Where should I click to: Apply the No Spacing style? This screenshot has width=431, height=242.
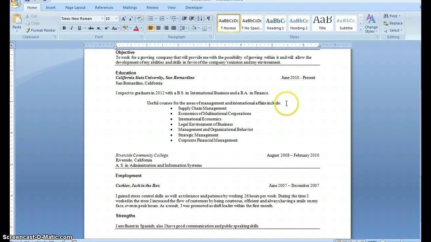[x=252, y=23]
